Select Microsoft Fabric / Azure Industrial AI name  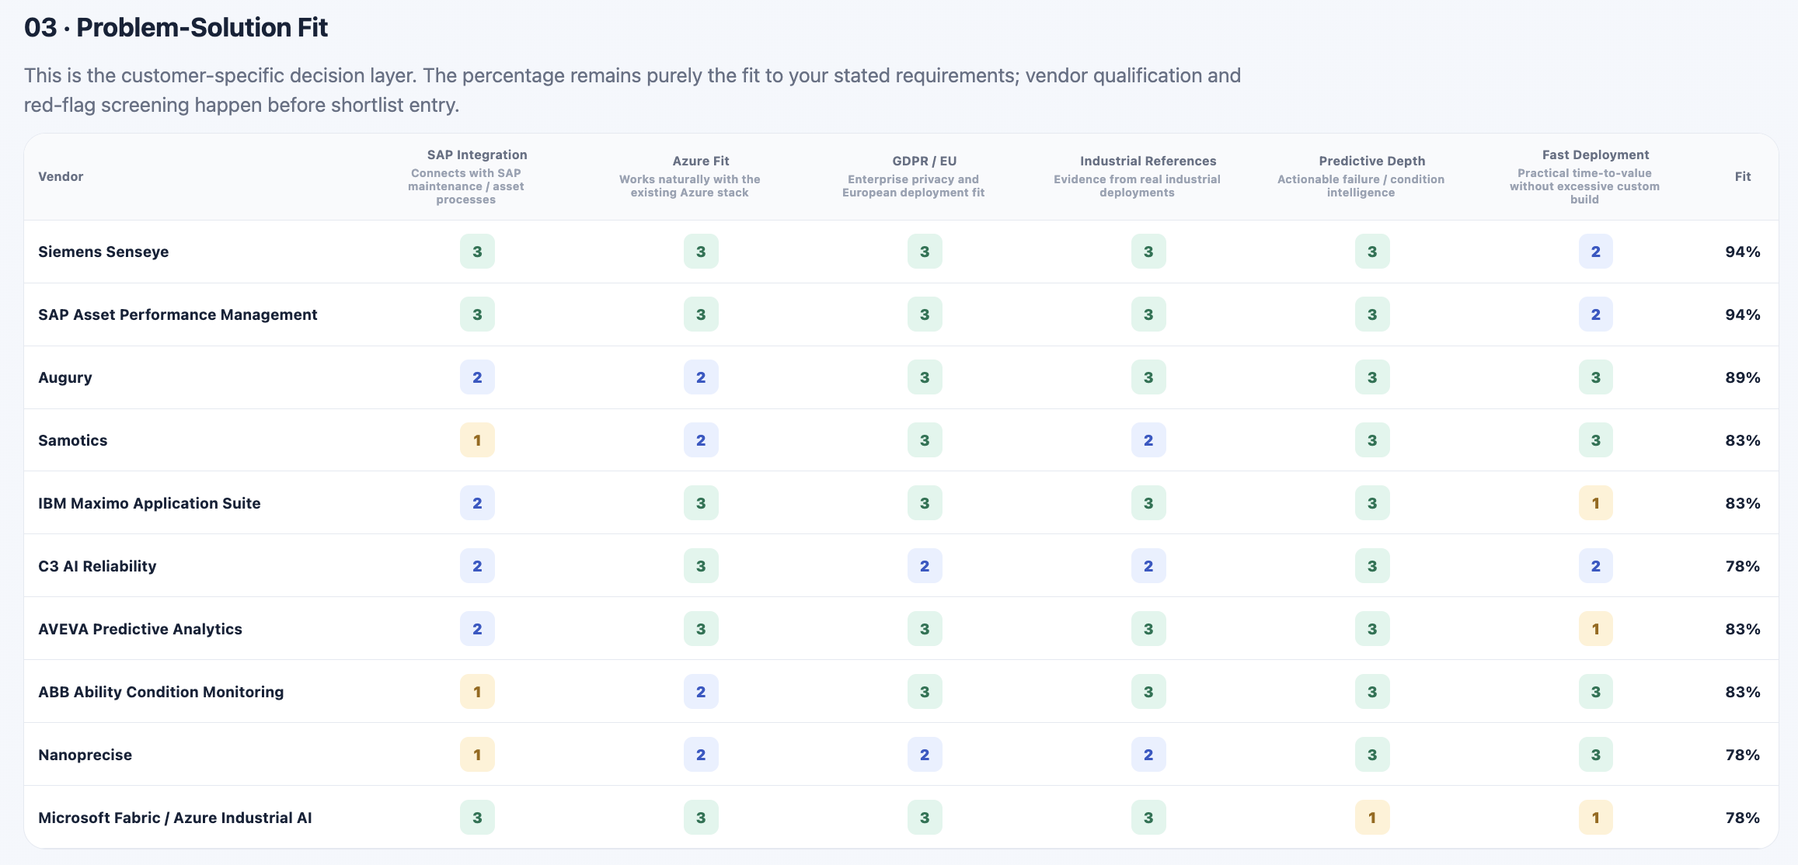(x=175, y=818)
